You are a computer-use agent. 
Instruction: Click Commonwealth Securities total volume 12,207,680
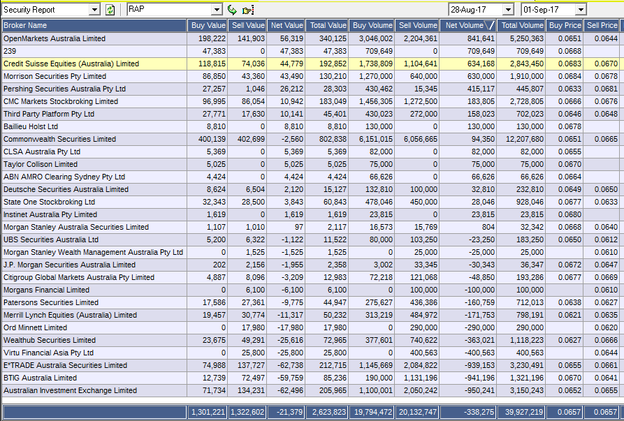(524, 139)
